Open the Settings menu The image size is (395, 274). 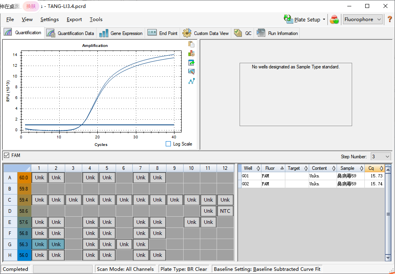pyautogui.click(x=50, y=19)
